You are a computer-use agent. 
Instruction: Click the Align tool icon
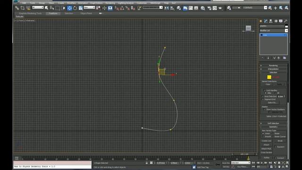point(172,8)
